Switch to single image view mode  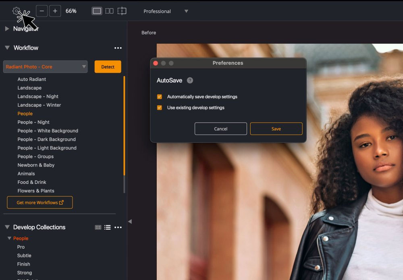pos(97,11)
